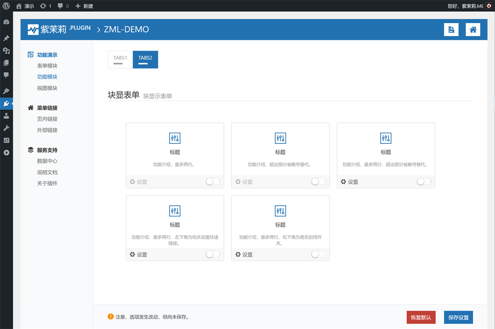Open 服务支持 section header
Viewport: 495px width, 329px height.
pyautogui.click(x=43, y=150)
